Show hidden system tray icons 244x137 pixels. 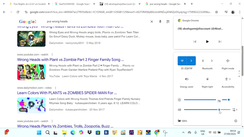point(183,132)
